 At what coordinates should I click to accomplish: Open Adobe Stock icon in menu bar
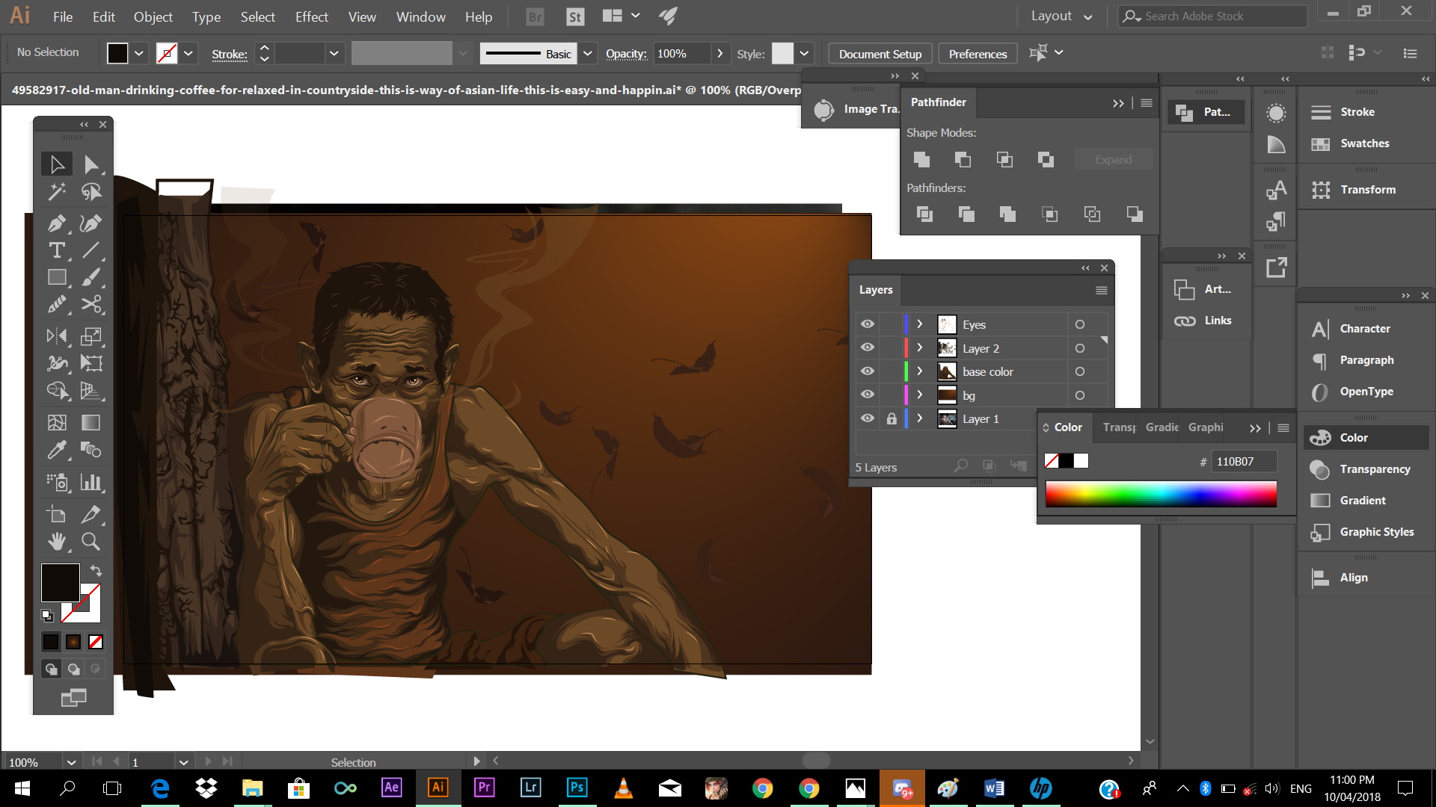574,16
